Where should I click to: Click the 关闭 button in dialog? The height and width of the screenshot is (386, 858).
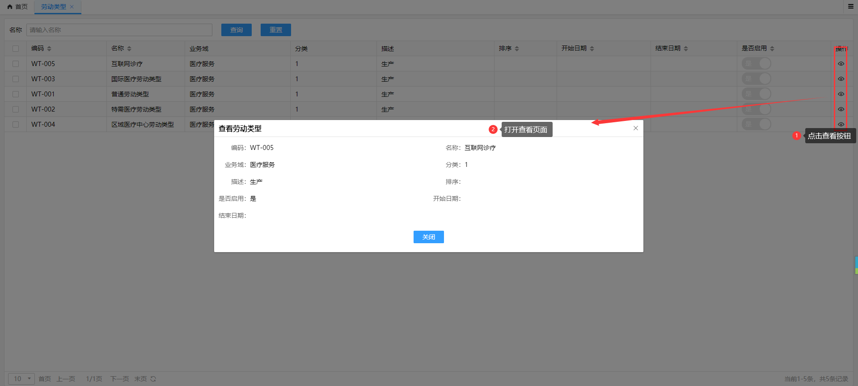coord(428,237)
